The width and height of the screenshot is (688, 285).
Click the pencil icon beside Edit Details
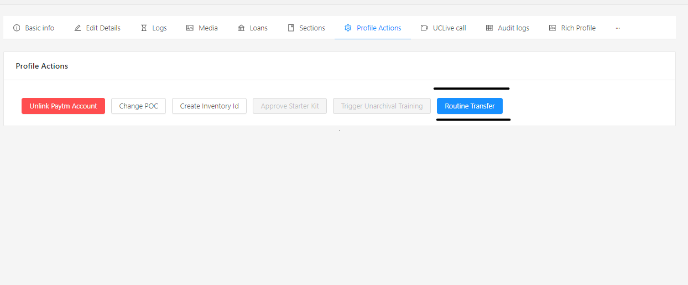click(x=77, y=28)
